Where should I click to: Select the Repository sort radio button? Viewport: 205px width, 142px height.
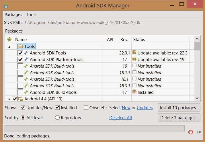coord(57,117)
